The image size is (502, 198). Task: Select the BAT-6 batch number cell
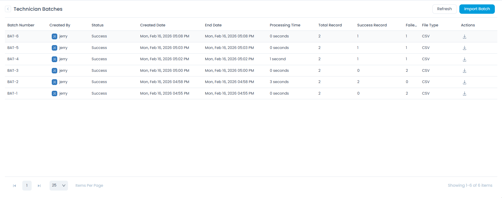[x=13, y=36]
